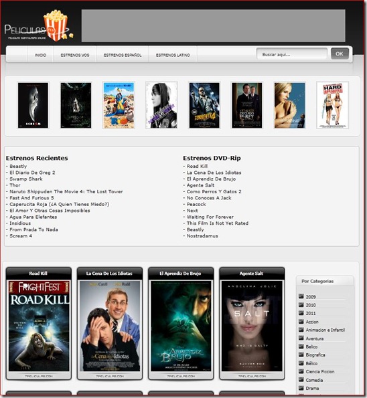Image resolution: width=367 pixels, height=398 pixels.
Task: Open Waiting For Forever link
Action: (x=210, y=217)
